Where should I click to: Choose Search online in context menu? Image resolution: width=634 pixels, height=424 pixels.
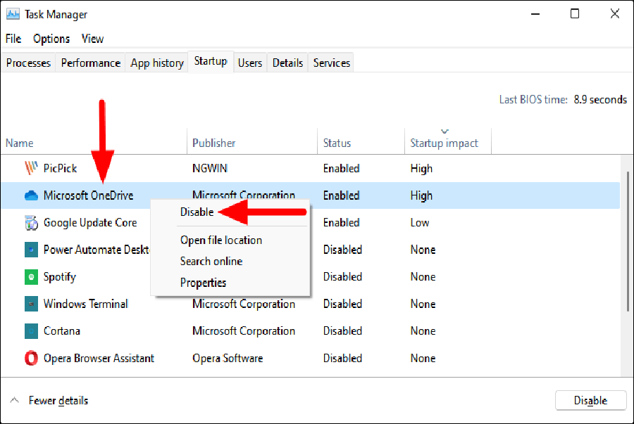coord(211,261)
